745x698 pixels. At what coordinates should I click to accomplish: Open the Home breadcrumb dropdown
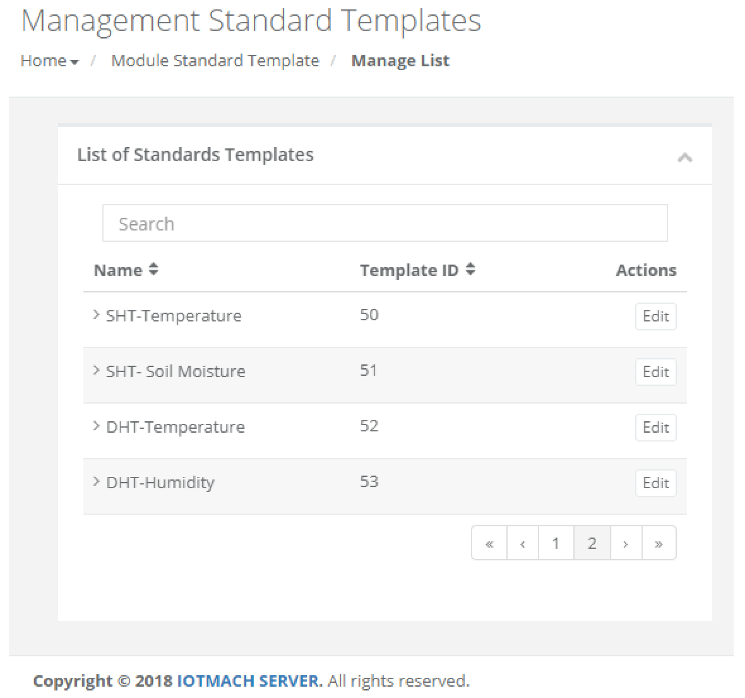tap(49, 61)
